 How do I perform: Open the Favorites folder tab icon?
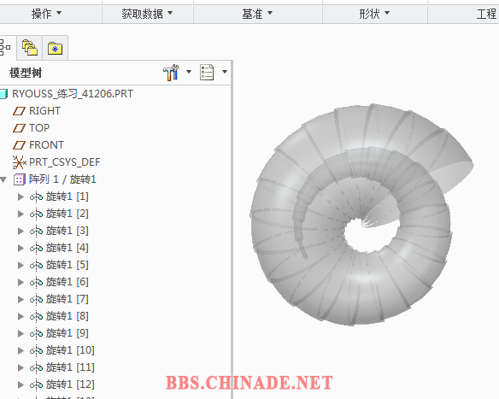pyautogui.click(x=55, y=49)
